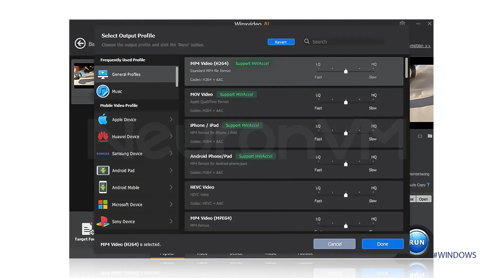Click the Auto Copy help question mark
The width and height of the screenshot is (494, 278).
428,185
